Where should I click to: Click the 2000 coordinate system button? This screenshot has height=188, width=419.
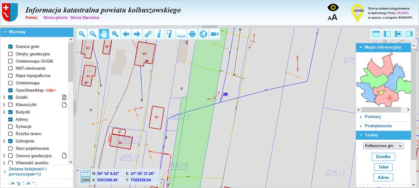click(85, 180)
